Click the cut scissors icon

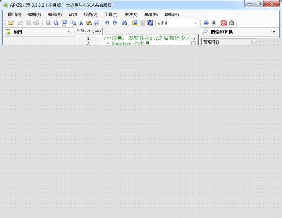[x=81, y=23]
